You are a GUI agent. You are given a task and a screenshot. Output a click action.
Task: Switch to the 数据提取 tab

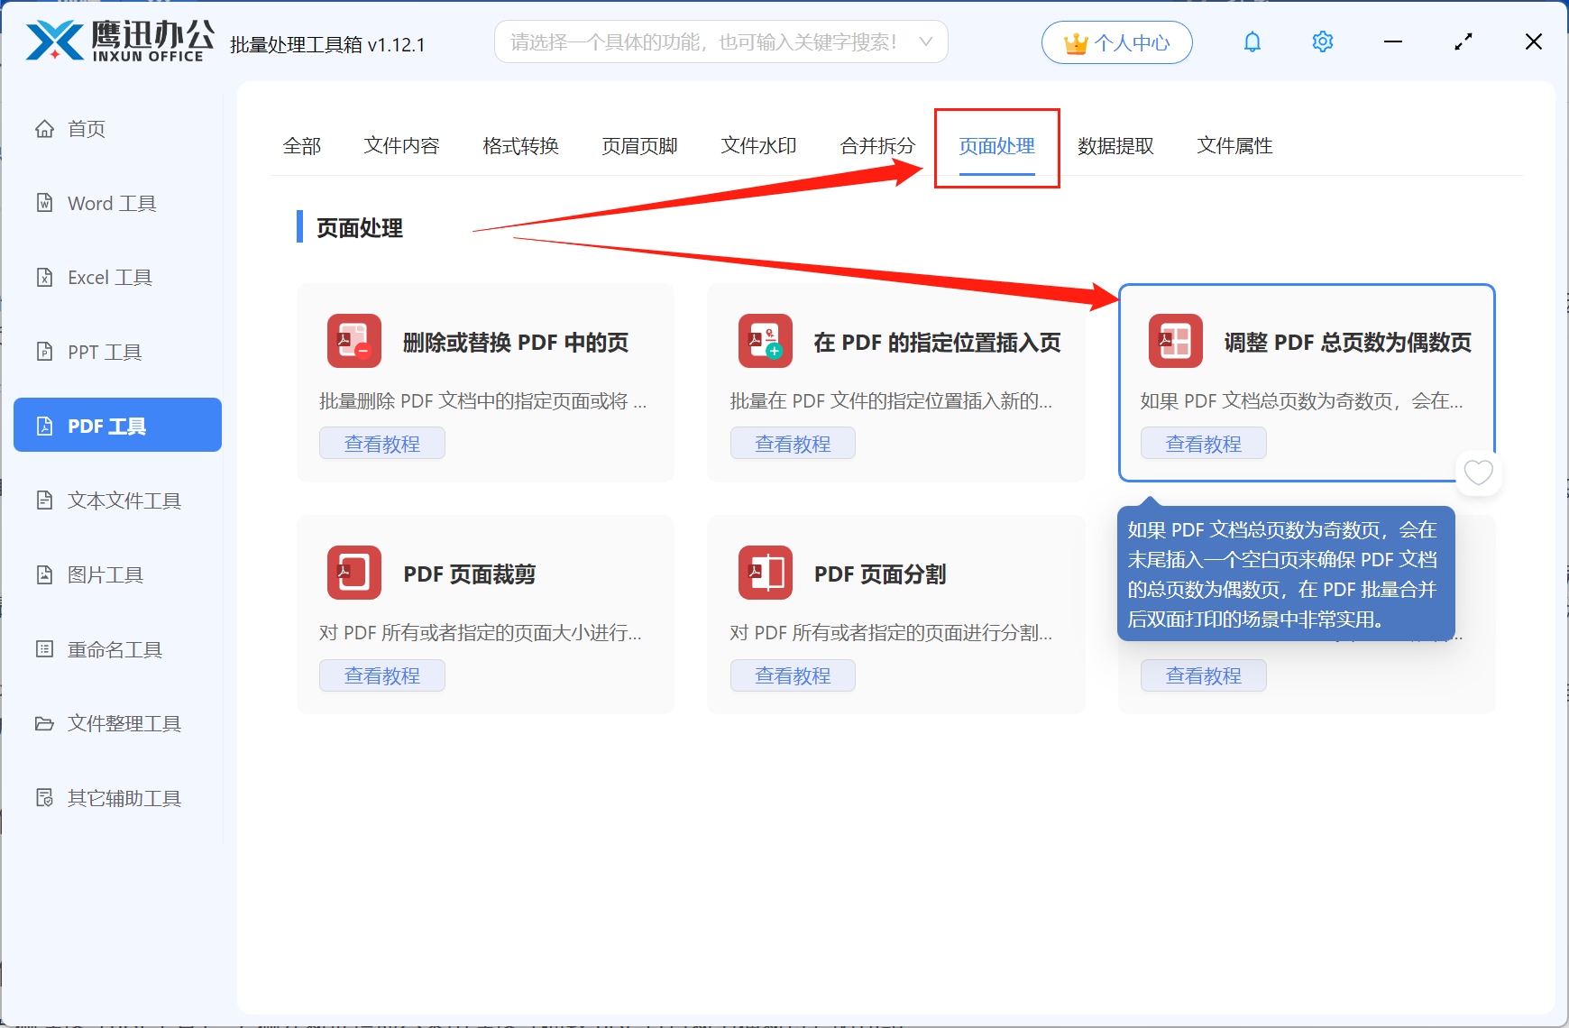(1115, 145)
